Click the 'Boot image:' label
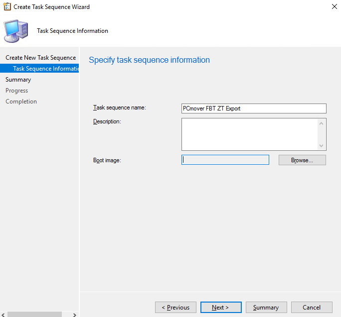The width and height of the screenshot is (341, 317). [x=107, y=160]
